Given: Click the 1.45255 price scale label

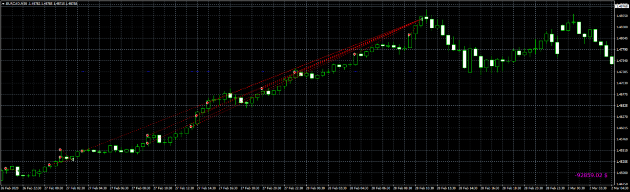Looking at the screenshot, I should click(x=622, y=162).
